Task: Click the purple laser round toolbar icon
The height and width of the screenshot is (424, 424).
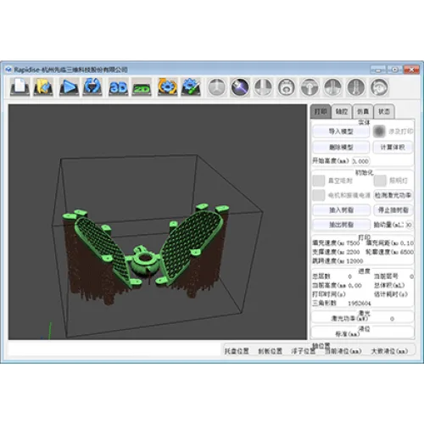Action: pyautogui.click(x=240, y=87)
